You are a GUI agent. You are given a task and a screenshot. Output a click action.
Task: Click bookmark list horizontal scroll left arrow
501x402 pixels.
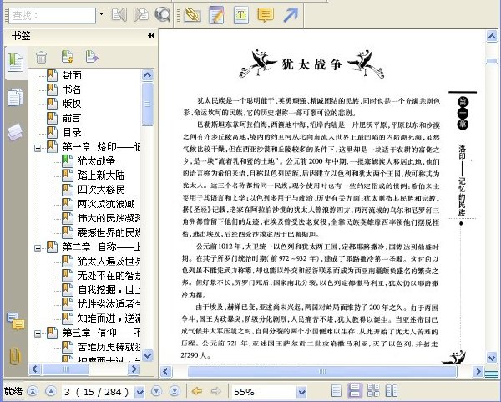coord(35,369)
